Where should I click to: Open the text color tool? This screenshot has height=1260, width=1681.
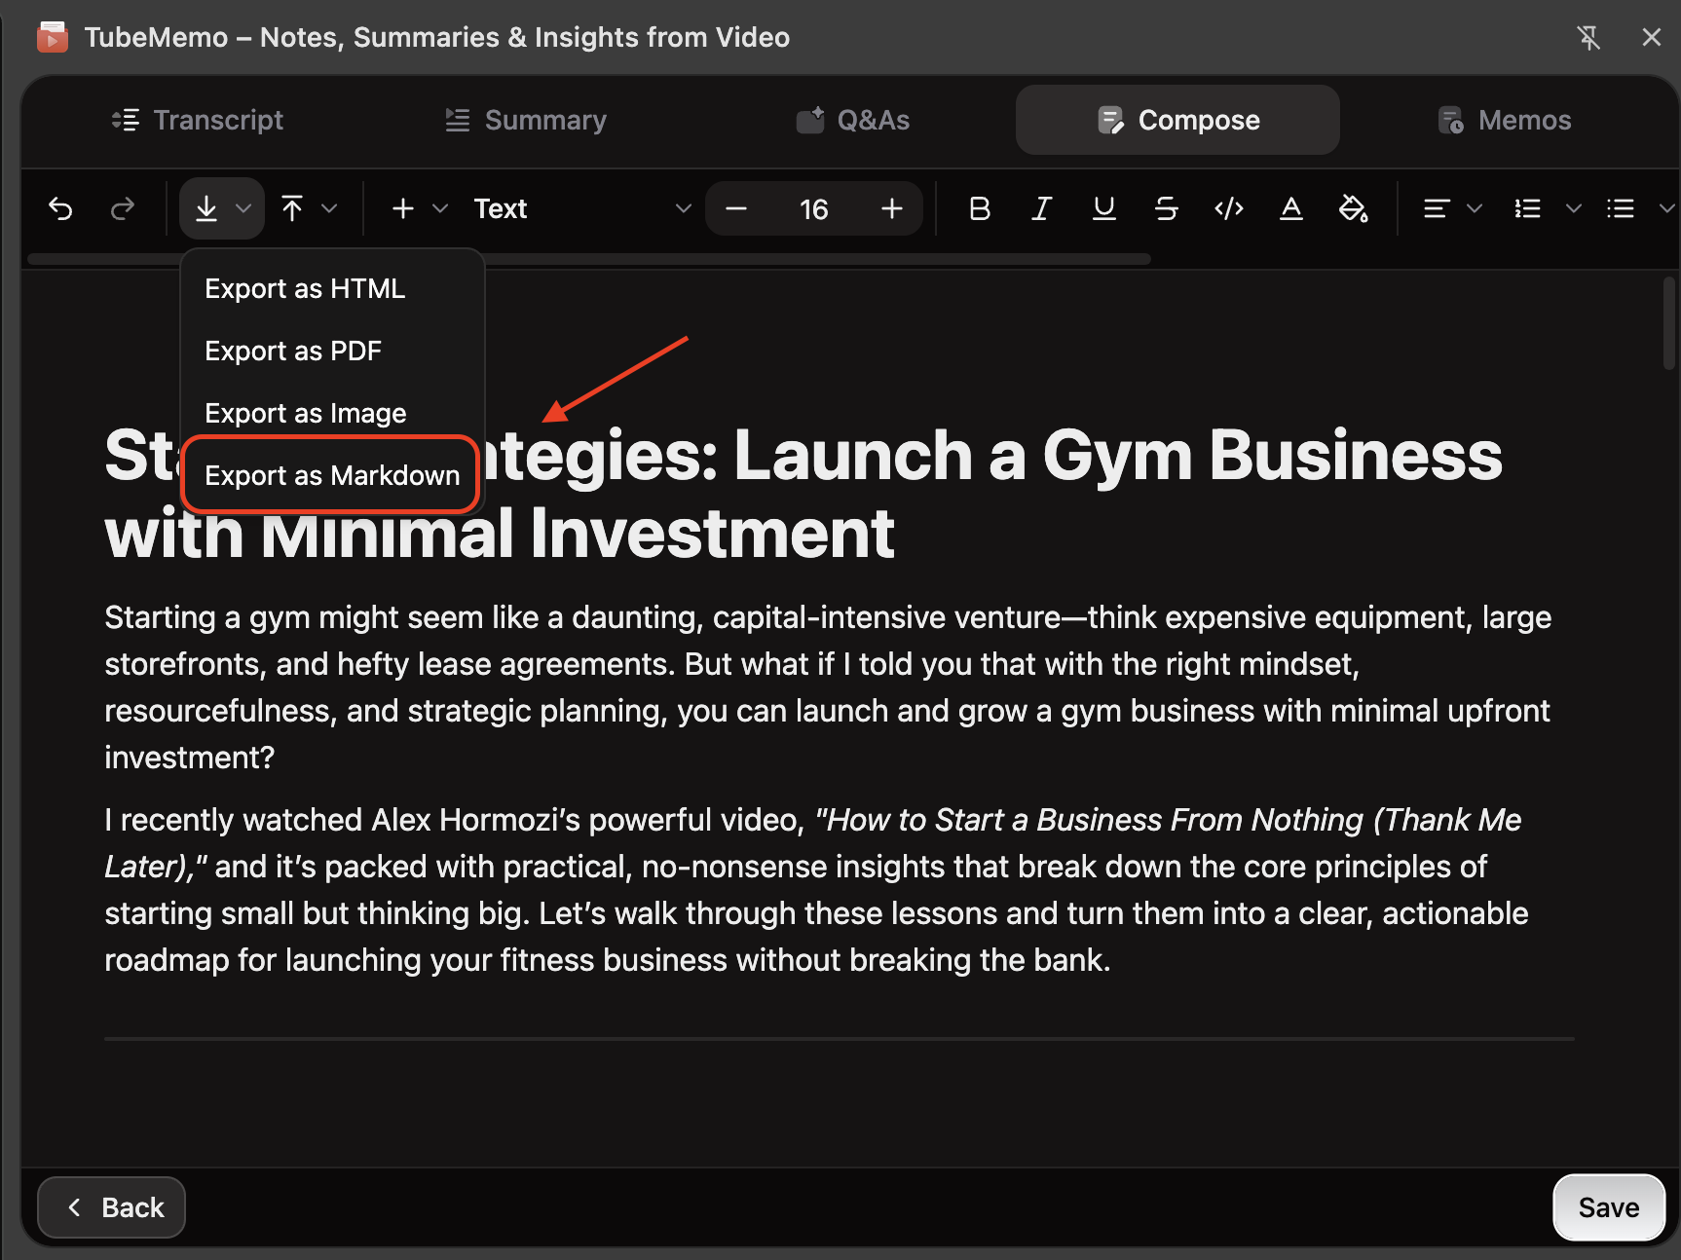tap(1291, 208)
